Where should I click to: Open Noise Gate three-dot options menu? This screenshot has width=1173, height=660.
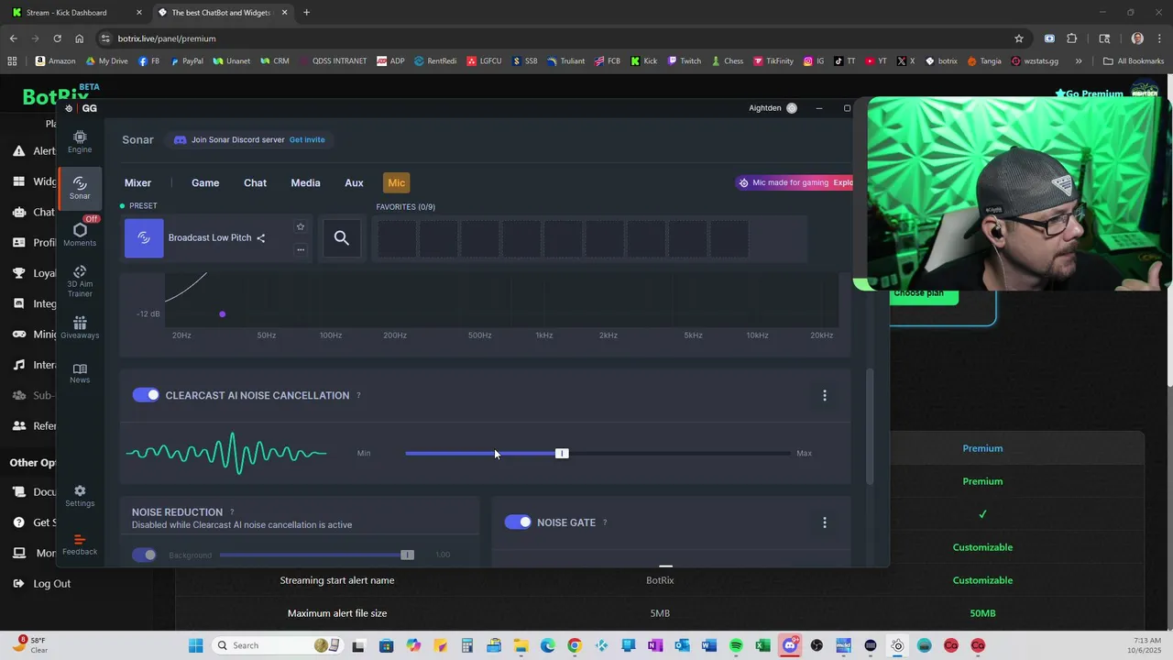(825, 522)
